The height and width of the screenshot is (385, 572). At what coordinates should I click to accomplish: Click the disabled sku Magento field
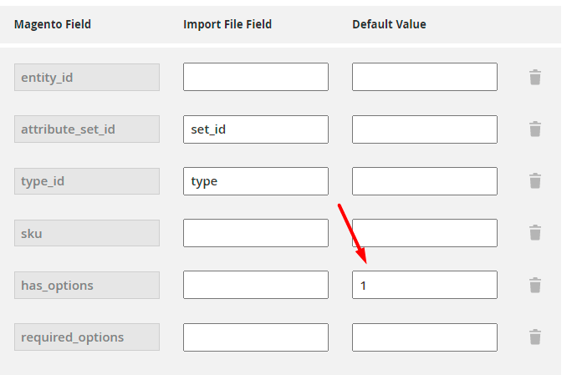pos(87,233)
